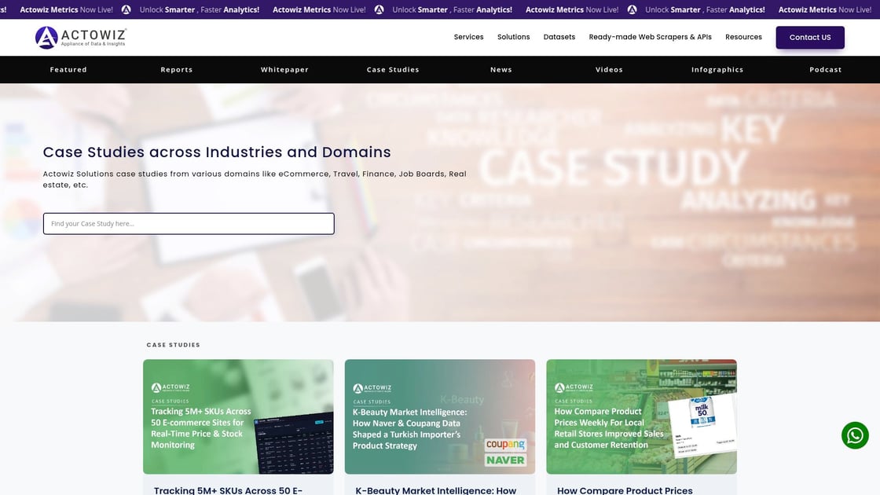
Task: Open the Compare Product Prices Weekly thumbnail
Action: coord(641,416)
